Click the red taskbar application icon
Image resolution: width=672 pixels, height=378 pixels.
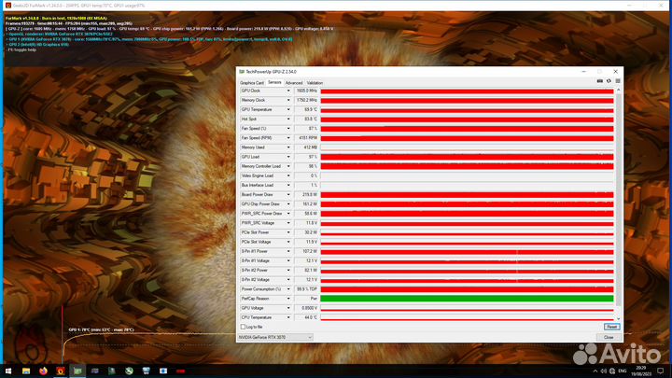click(180, 371)
